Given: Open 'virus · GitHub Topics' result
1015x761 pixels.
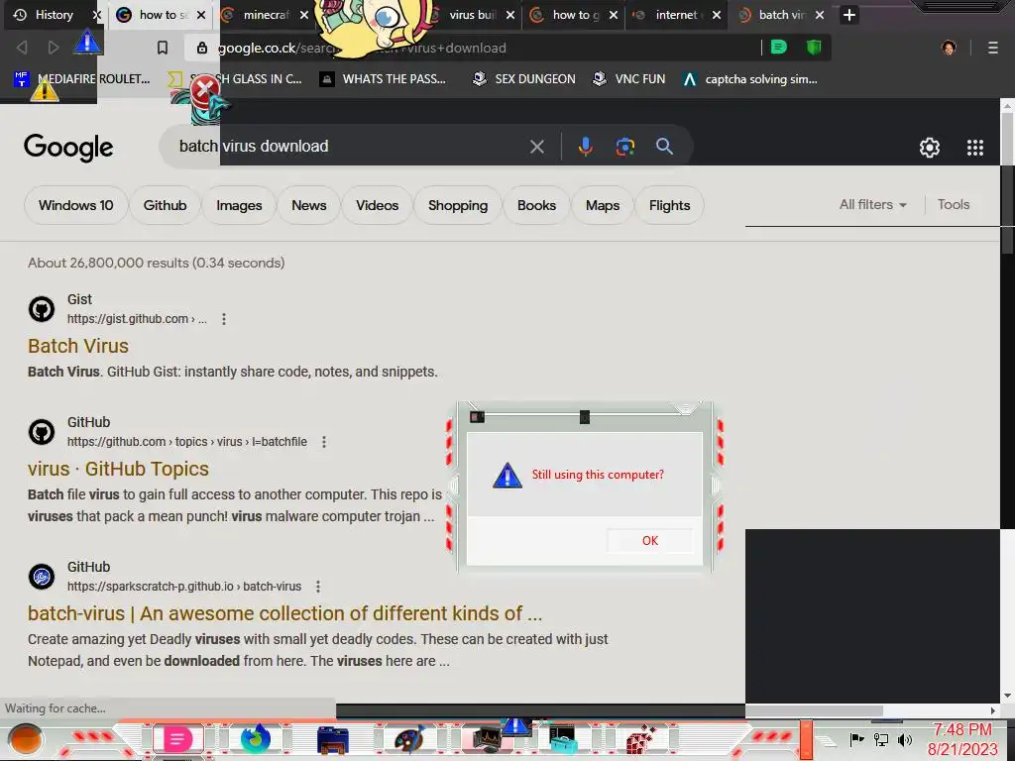Looking at the screenshot, I should (119, 469).
